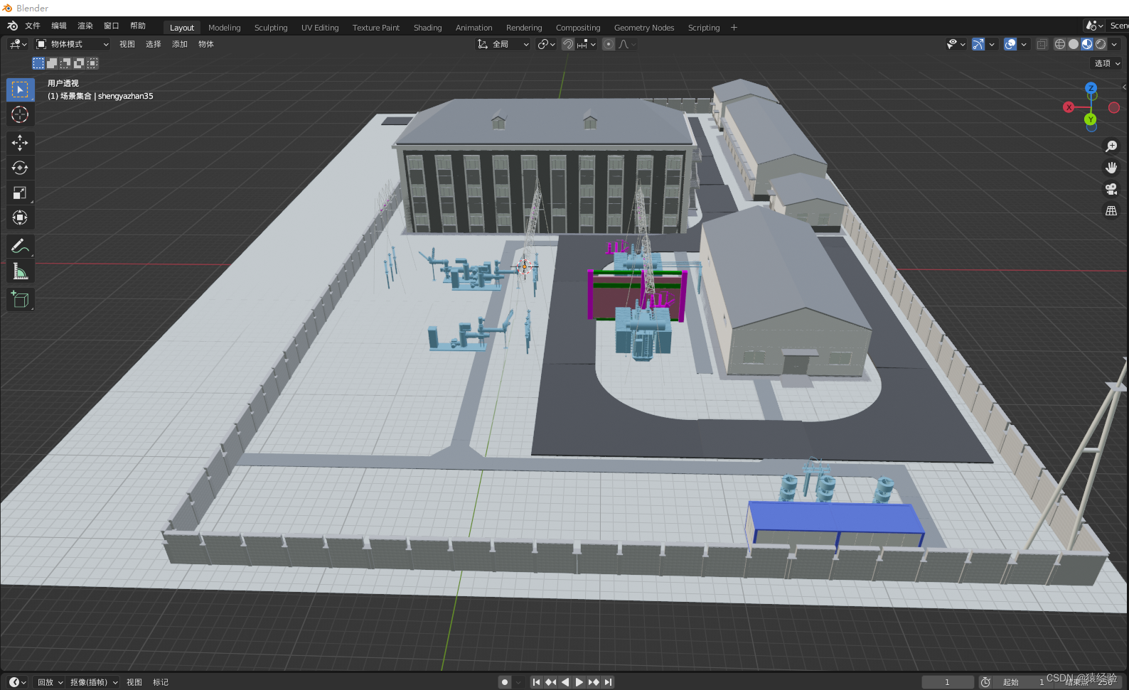Image resolution: width=1129 pixels, height=690 pixels.
Task: Choose invert selection mode icon
Action: pos(79,63)
